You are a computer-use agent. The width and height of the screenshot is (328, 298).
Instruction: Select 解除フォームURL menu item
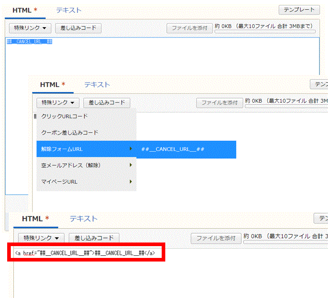(x=86, y=149)
